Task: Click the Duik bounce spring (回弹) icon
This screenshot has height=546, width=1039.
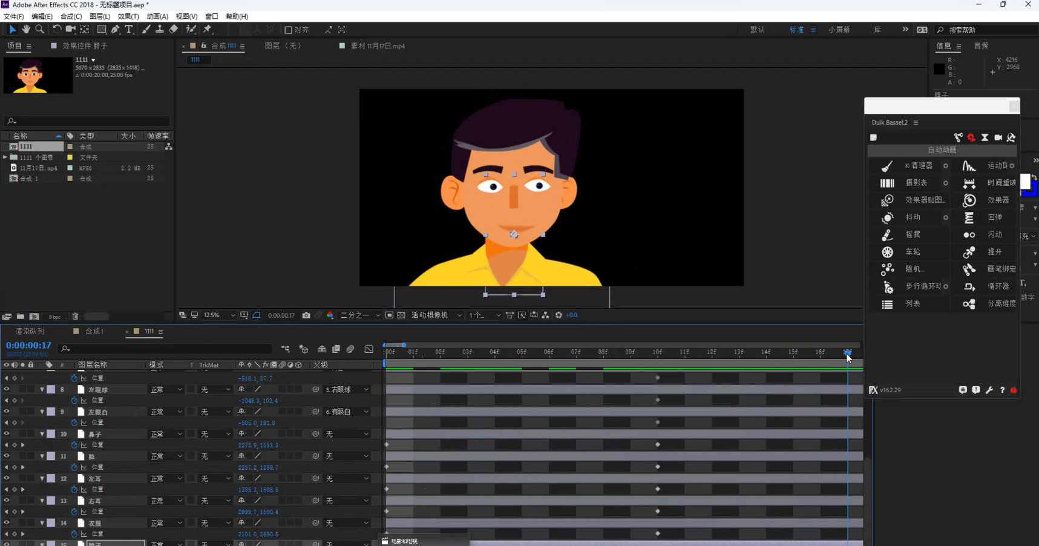Action: click(x=969, y=217)
